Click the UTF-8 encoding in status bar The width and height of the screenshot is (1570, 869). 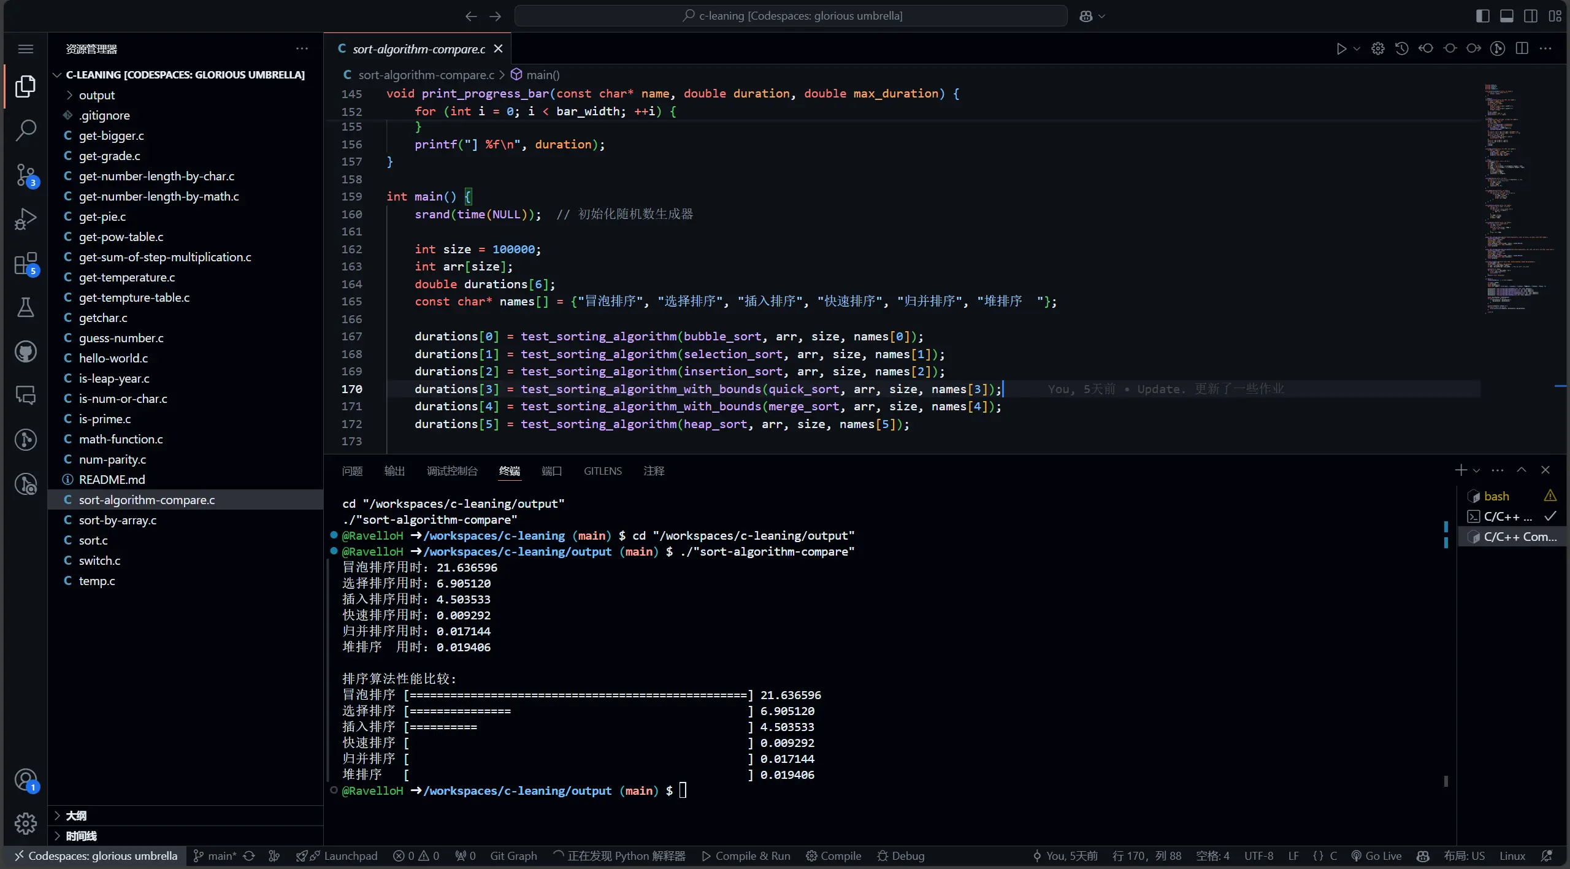click(x=1258, y=856)
